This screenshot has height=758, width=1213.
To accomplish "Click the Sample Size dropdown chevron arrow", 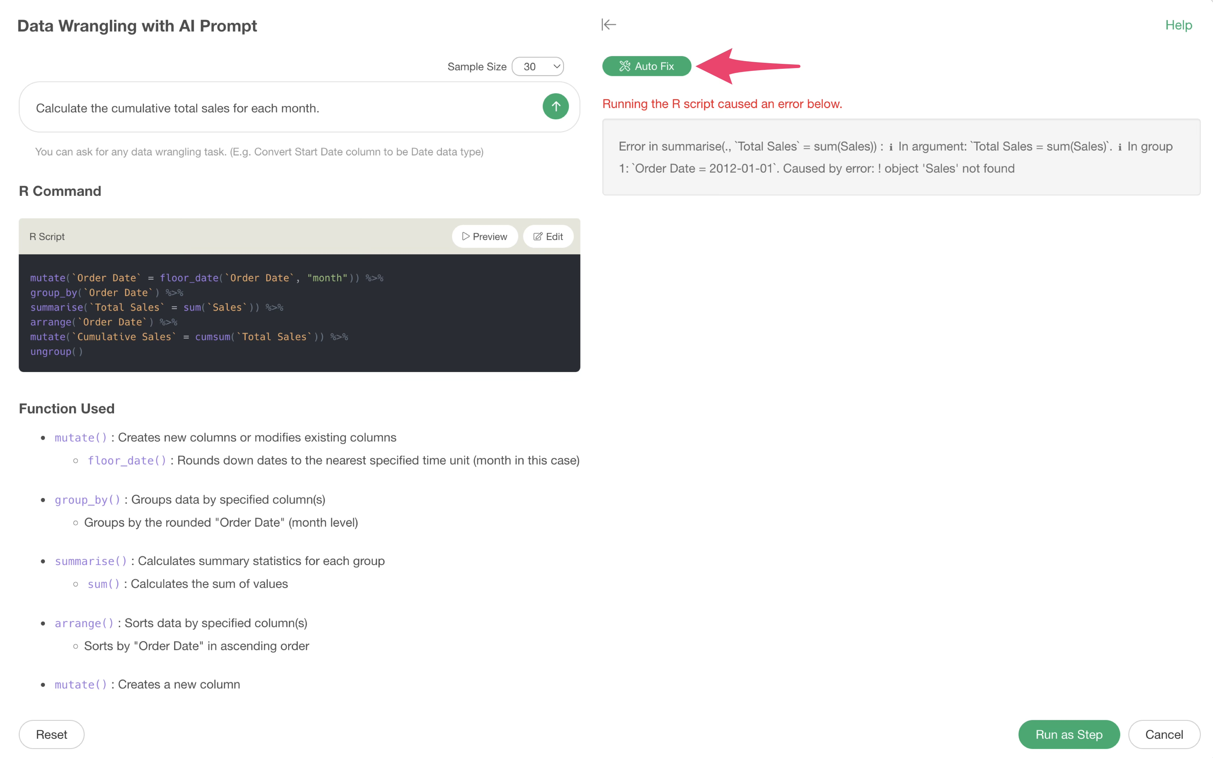I will (556, 67).
